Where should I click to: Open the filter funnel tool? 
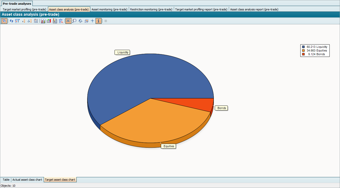pos(18,21)
